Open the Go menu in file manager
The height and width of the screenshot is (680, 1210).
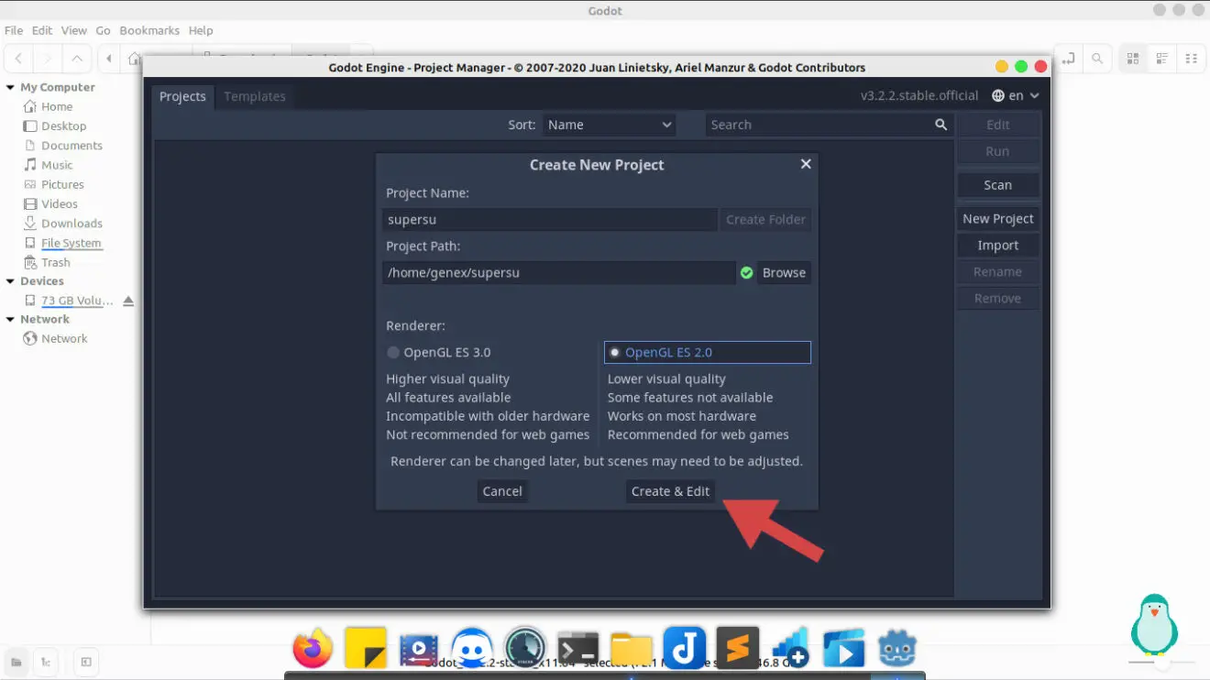click(x=104, y=30)
